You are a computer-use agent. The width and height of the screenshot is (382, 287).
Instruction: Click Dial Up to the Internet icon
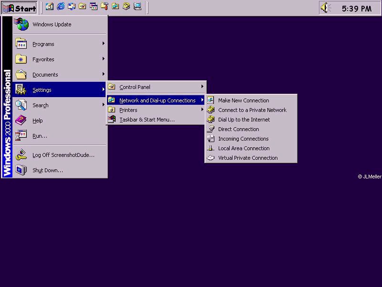[x=211, y=119]
